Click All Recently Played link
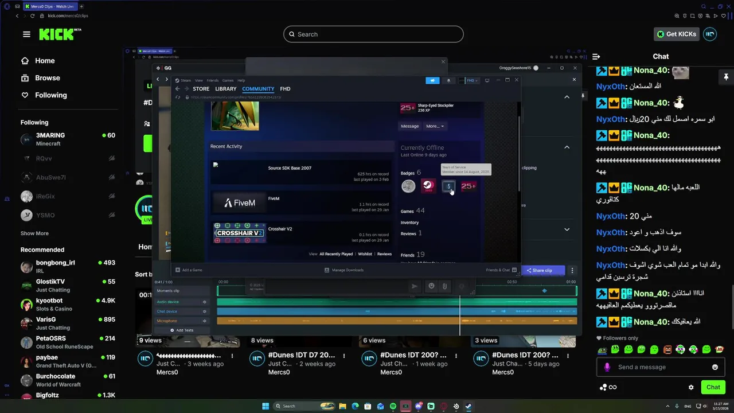 [x=337, y=254]
